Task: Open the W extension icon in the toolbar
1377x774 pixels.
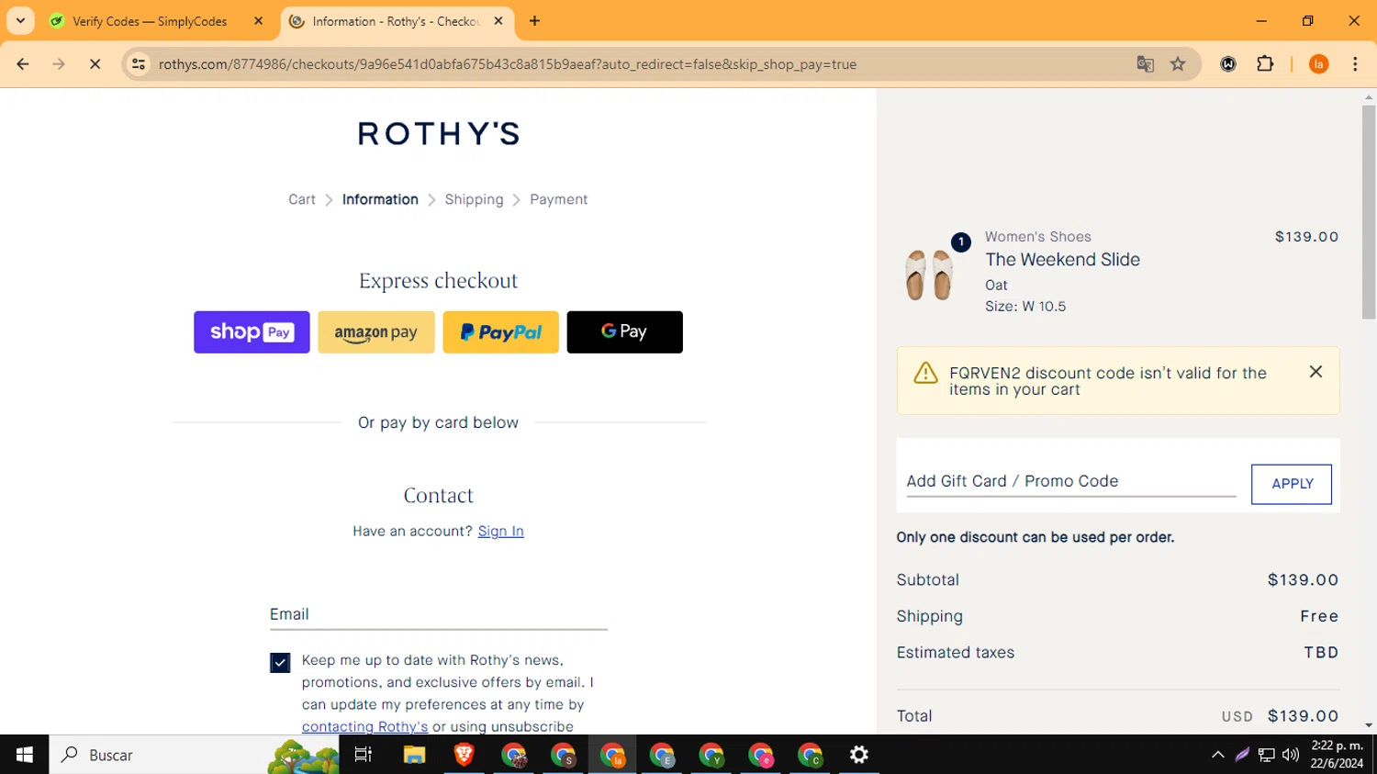Action: click(x=1228, y=64)
